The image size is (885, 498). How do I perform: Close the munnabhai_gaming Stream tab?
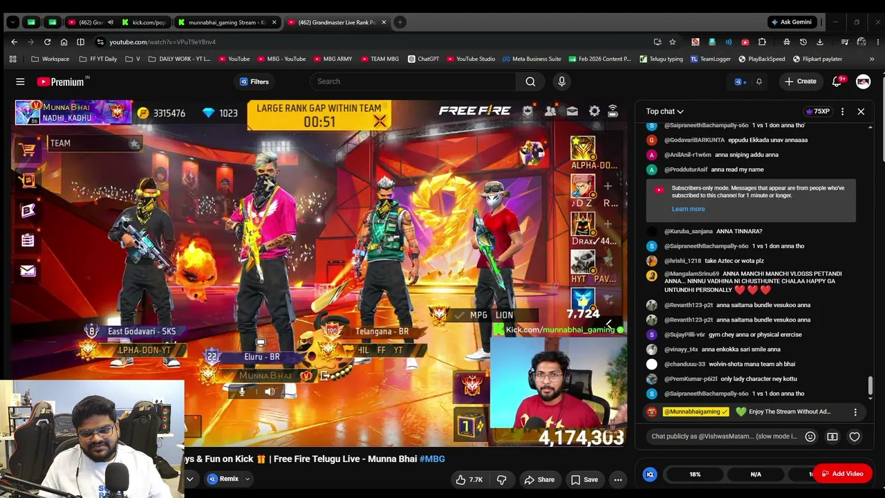click(274, 22)
